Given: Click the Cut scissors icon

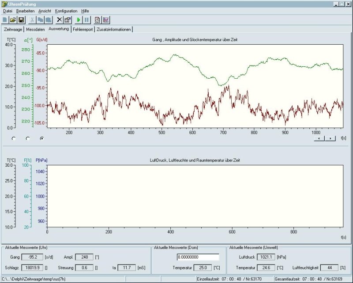Looking at the screenshot, I should pyautogui.click(x=32, y=20).
